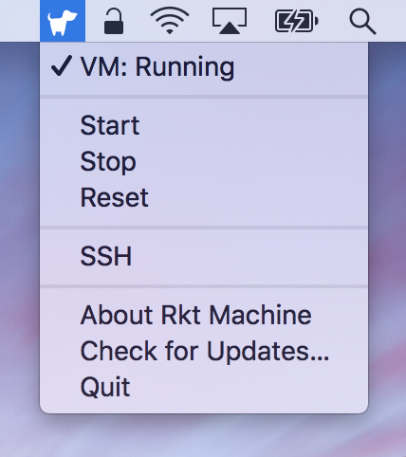Open an SSH session from the menu
This screenshot has height=457, width=406.
(204, 256)
